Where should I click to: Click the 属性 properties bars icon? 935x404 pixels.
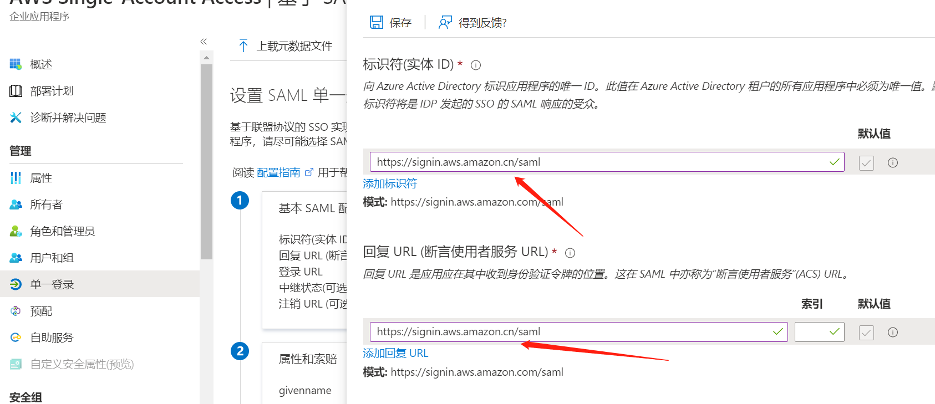point(16,178)
